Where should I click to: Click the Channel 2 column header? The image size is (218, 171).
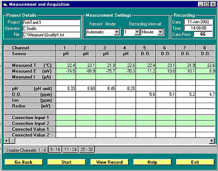coord(86,48)
